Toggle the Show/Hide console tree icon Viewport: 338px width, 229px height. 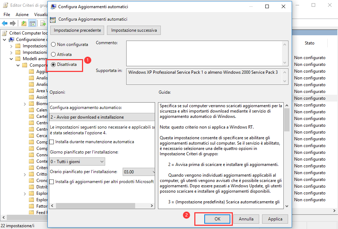click(32, 23)
